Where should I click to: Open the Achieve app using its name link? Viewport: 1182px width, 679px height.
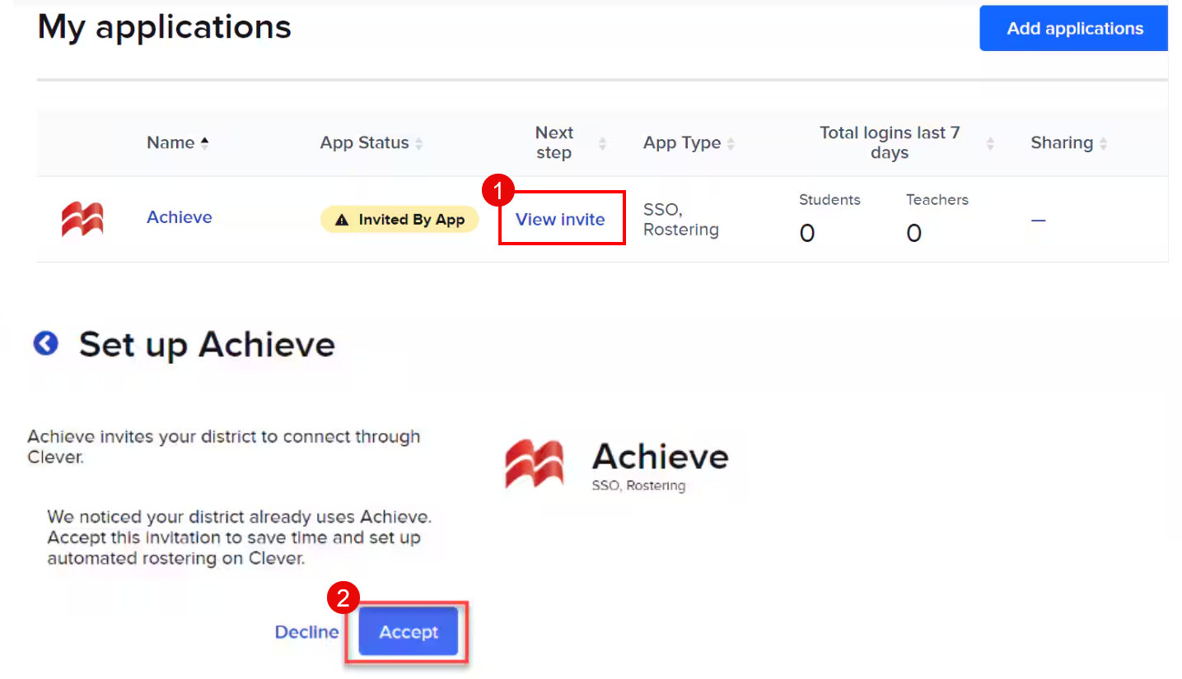point(179,217)
